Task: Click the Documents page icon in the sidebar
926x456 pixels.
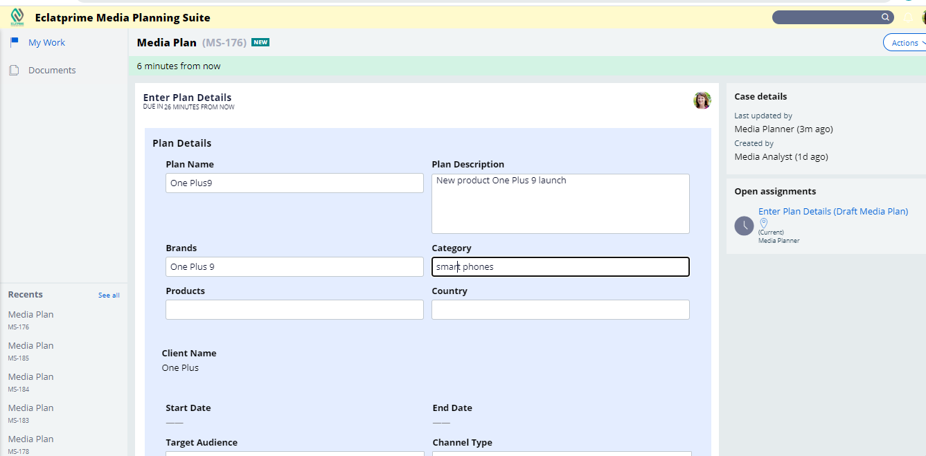Action: click(14, 70)
